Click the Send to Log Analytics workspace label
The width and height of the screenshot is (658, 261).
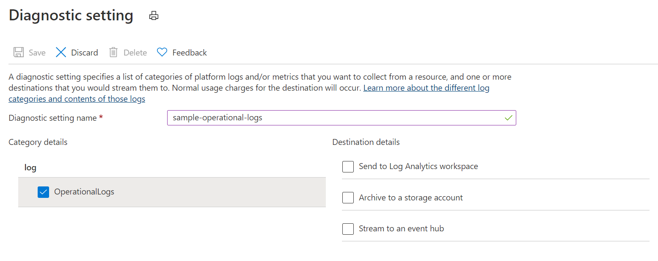pos(418,167)
